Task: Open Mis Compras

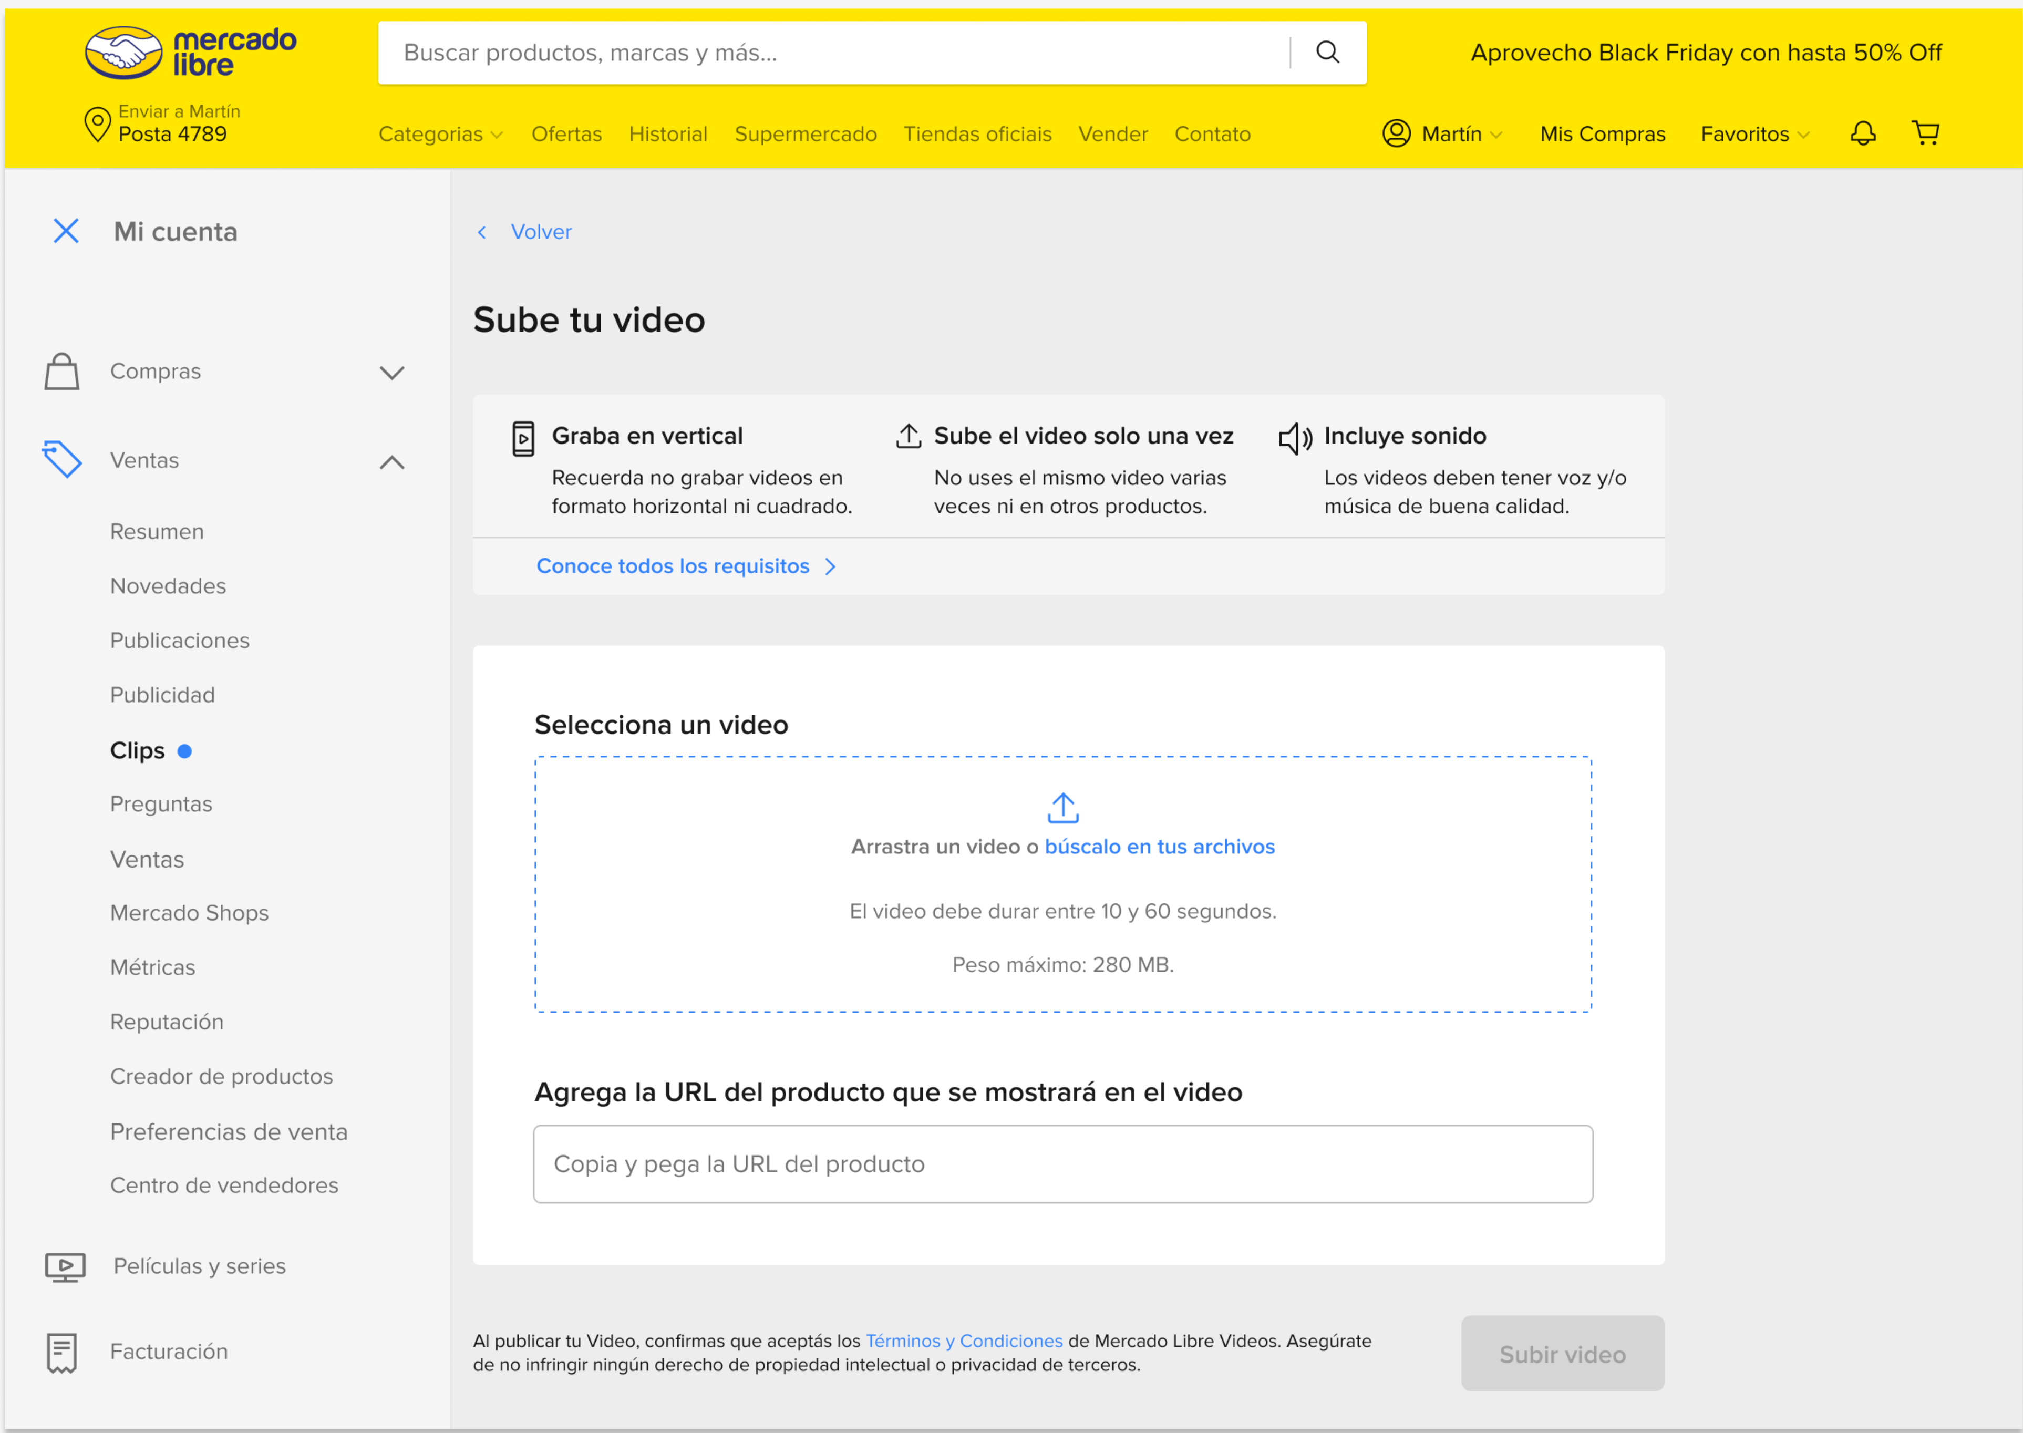Action: pos(1602,134)
